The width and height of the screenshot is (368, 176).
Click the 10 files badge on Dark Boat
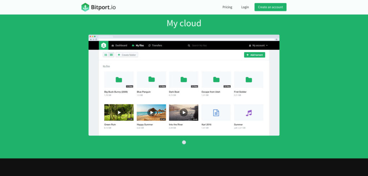(x=194, y=86)
